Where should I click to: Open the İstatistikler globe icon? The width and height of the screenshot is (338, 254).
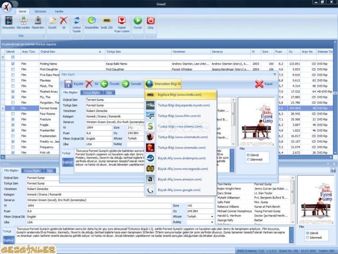pos(92,21)
